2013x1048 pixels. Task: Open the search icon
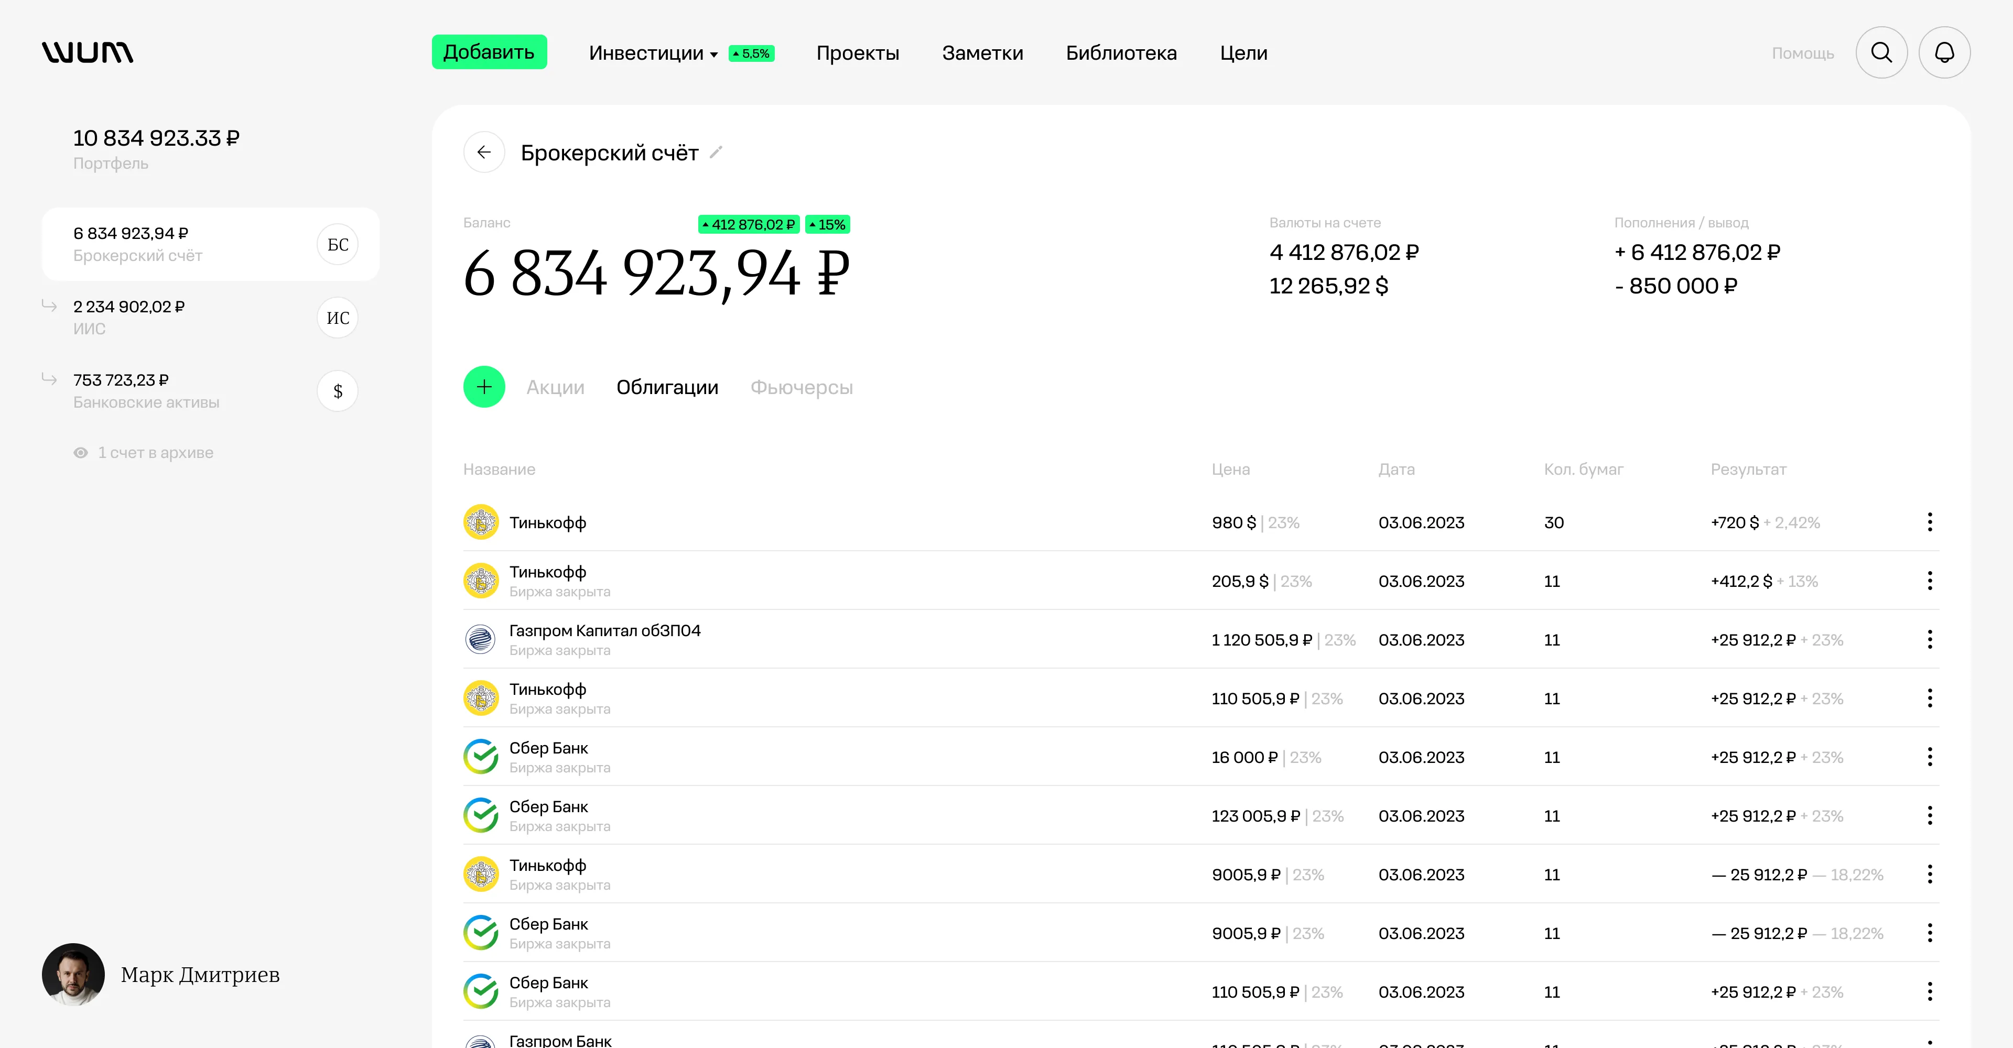[1881, 52]
